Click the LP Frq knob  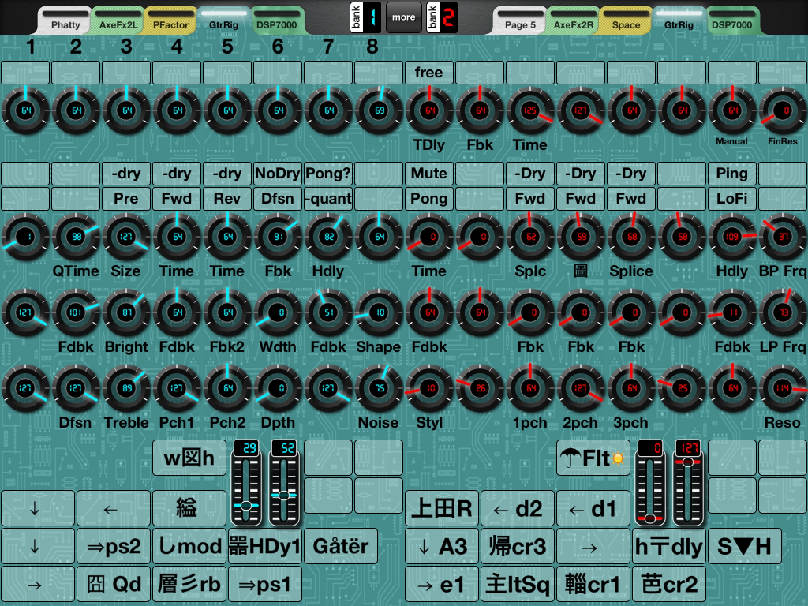tap(783, 312)
